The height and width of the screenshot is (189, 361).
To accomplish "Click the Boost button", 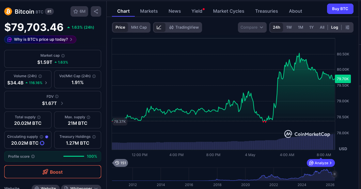I will [x=53, y=172].
